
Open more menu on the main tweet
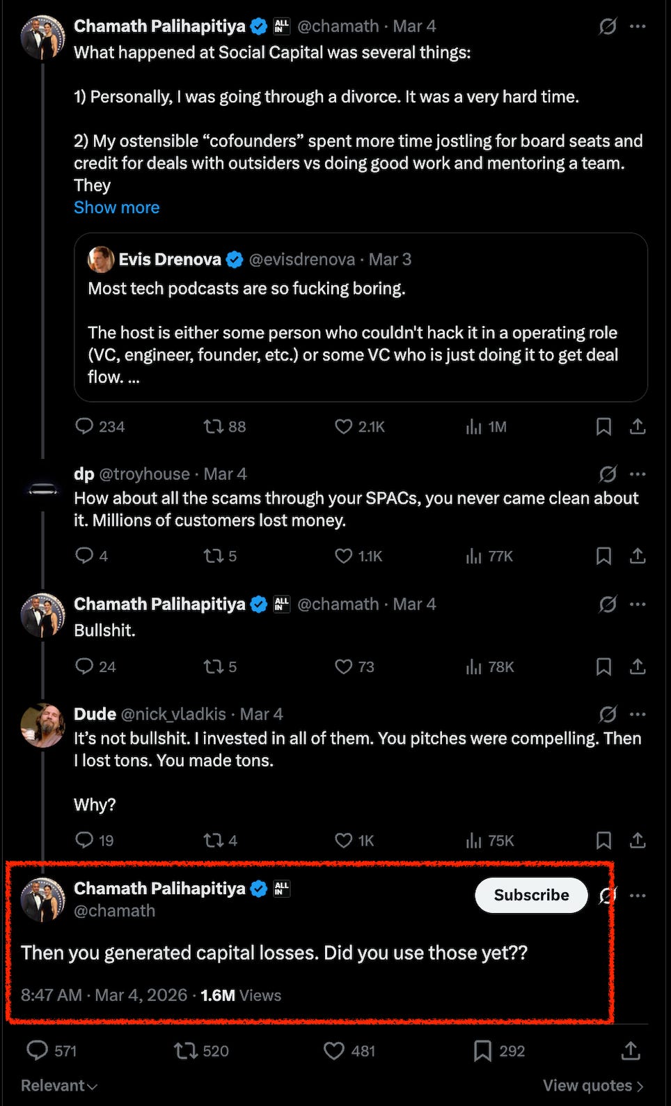coord(638,895)
